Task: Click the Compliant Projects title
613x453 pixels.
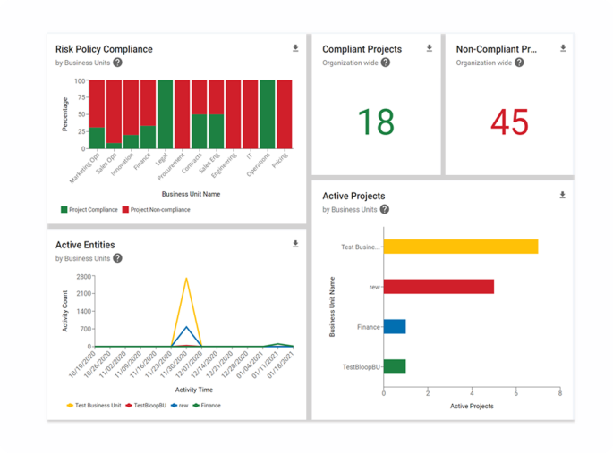Action: click(x=362, y=49)
